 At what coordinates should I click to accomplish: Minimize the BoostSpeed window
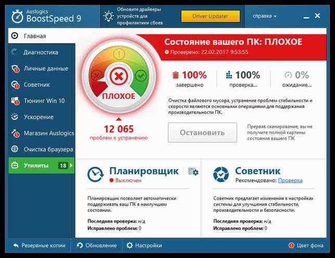(306, 18)
